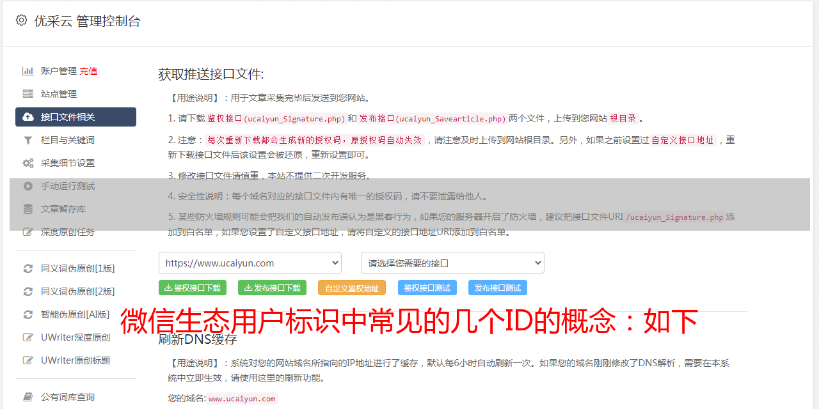Click the /ucaiyun_Signature.php URI text

(674, 217)
